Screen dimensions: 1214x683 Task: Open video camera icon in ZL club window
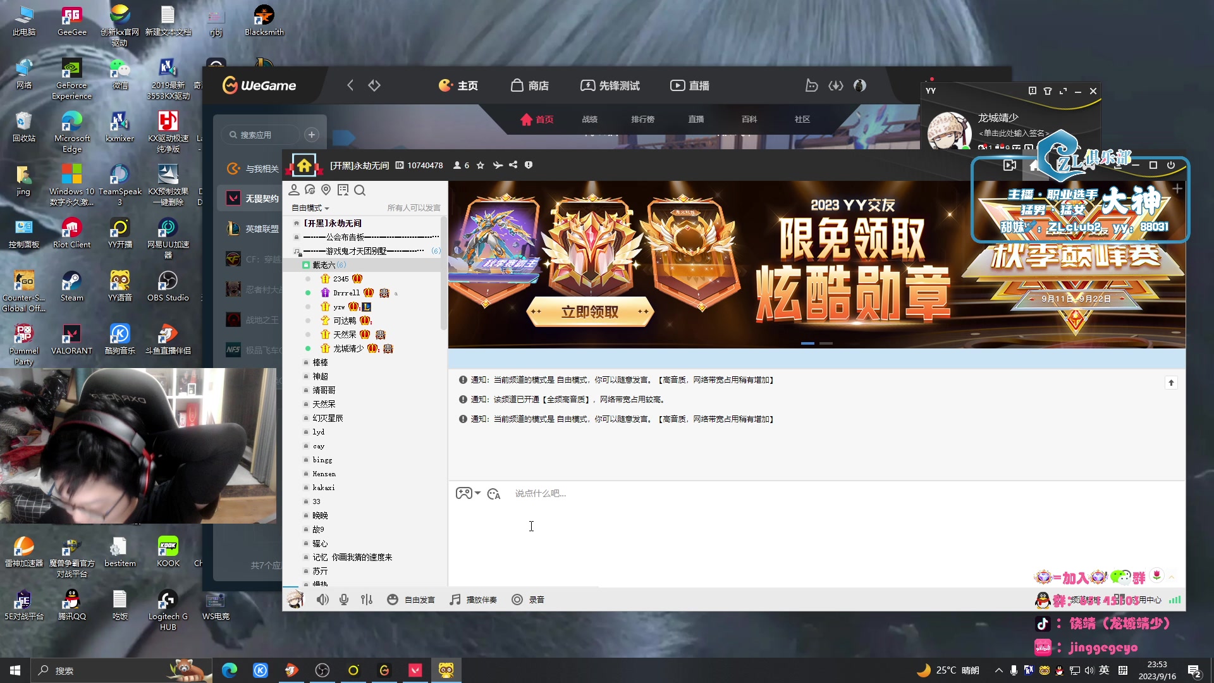[x=1010, y=165]
